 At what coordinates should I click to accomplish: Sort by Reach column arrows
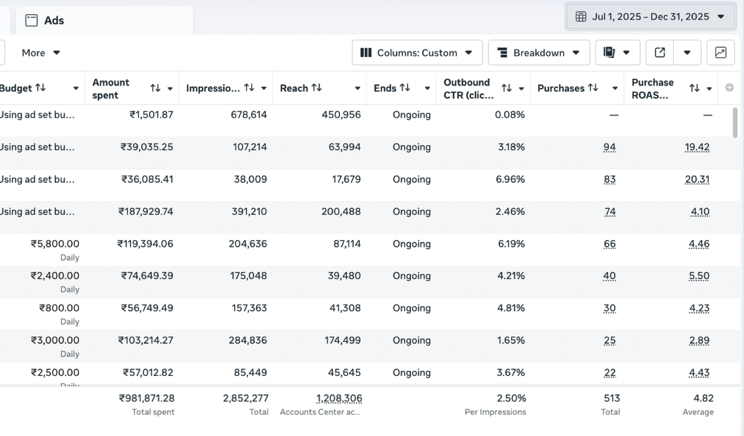pyautogui.click(x=317, y=88)
